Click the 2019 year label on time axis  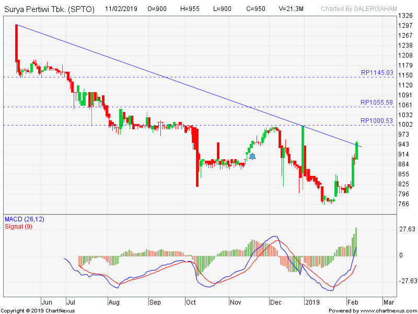pyautogui.click(x=312, y=302)
